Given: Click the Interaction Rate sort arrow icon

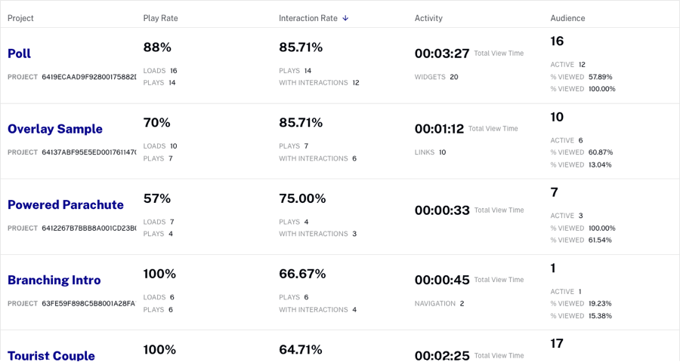Looking at the screenshot, I should [345, 18].
